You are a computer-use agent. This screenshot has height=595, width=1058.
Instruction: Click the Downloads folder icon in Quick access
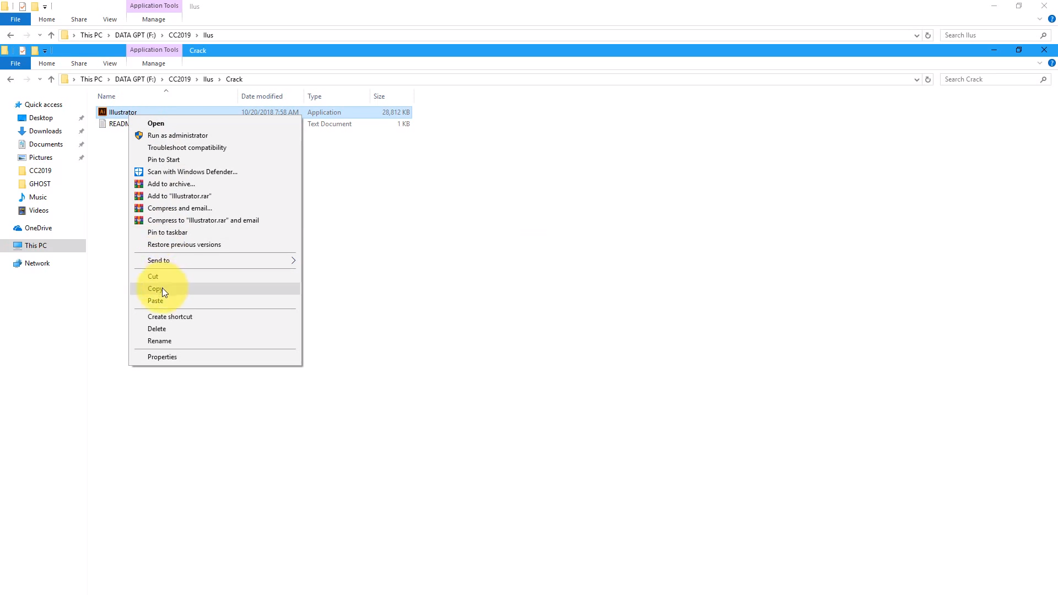click(22, 131)
